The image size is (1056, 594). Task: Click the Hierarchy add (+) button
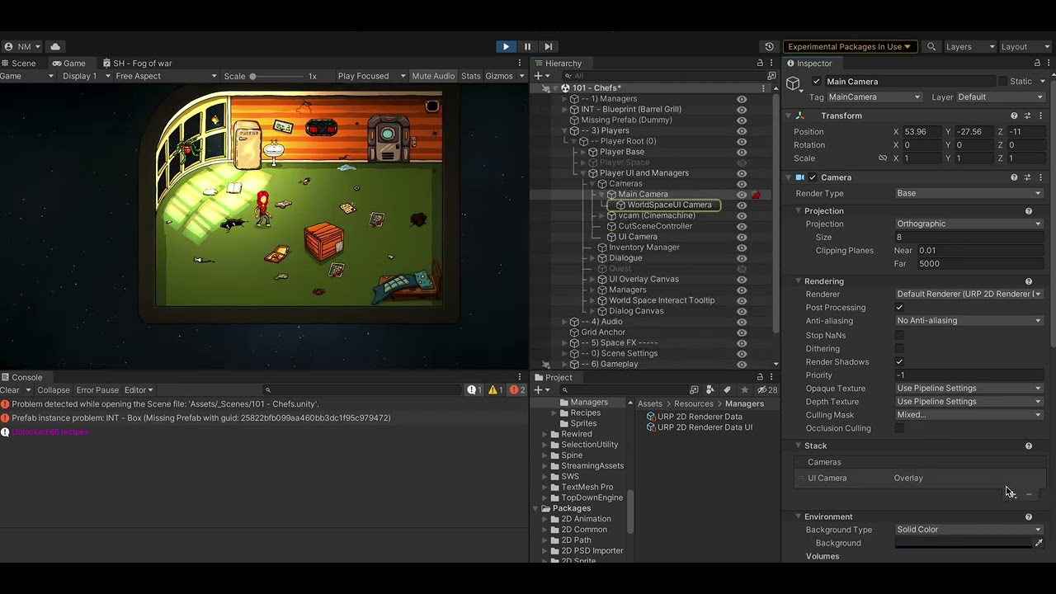pyautogui.click(x=537, y=76)
